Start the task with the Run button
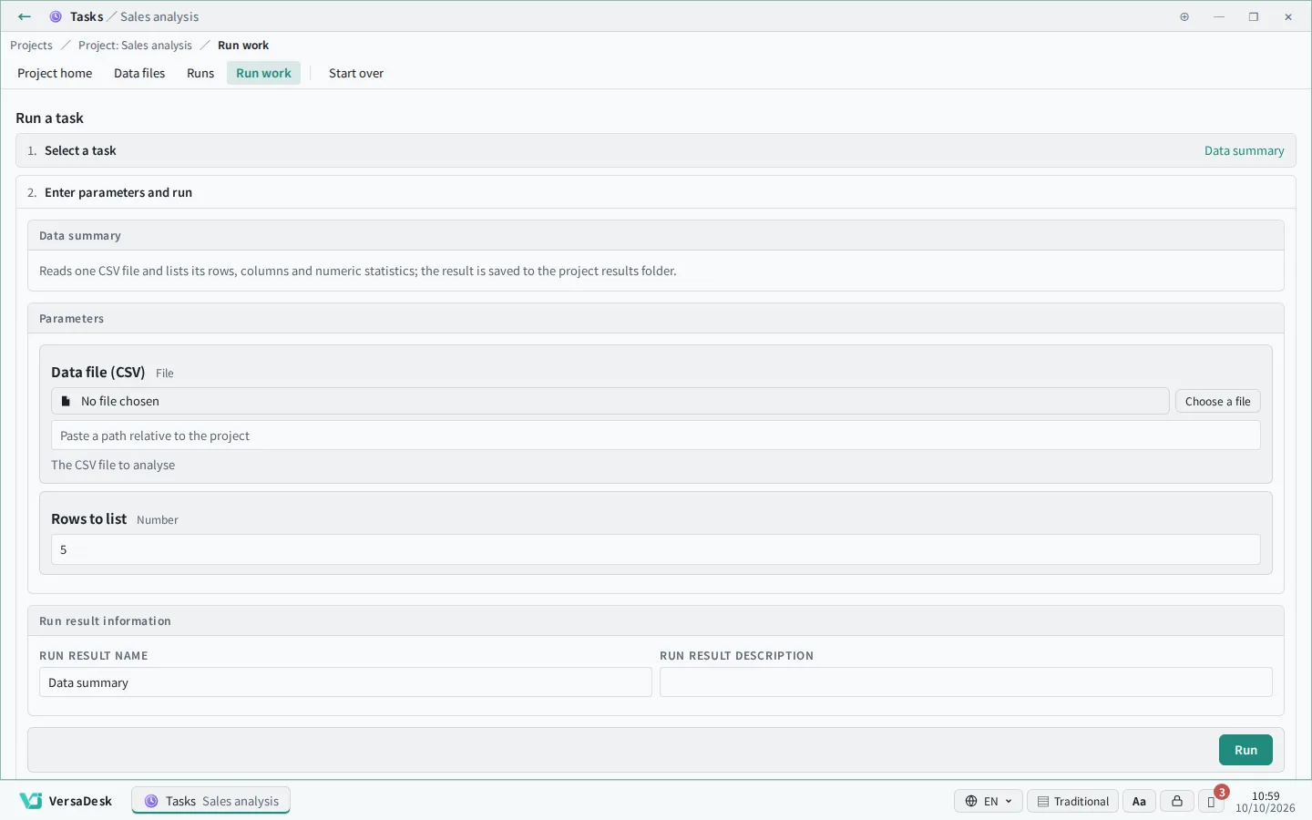Viewport: 1312px width, 820px height. pos(1245,750)
